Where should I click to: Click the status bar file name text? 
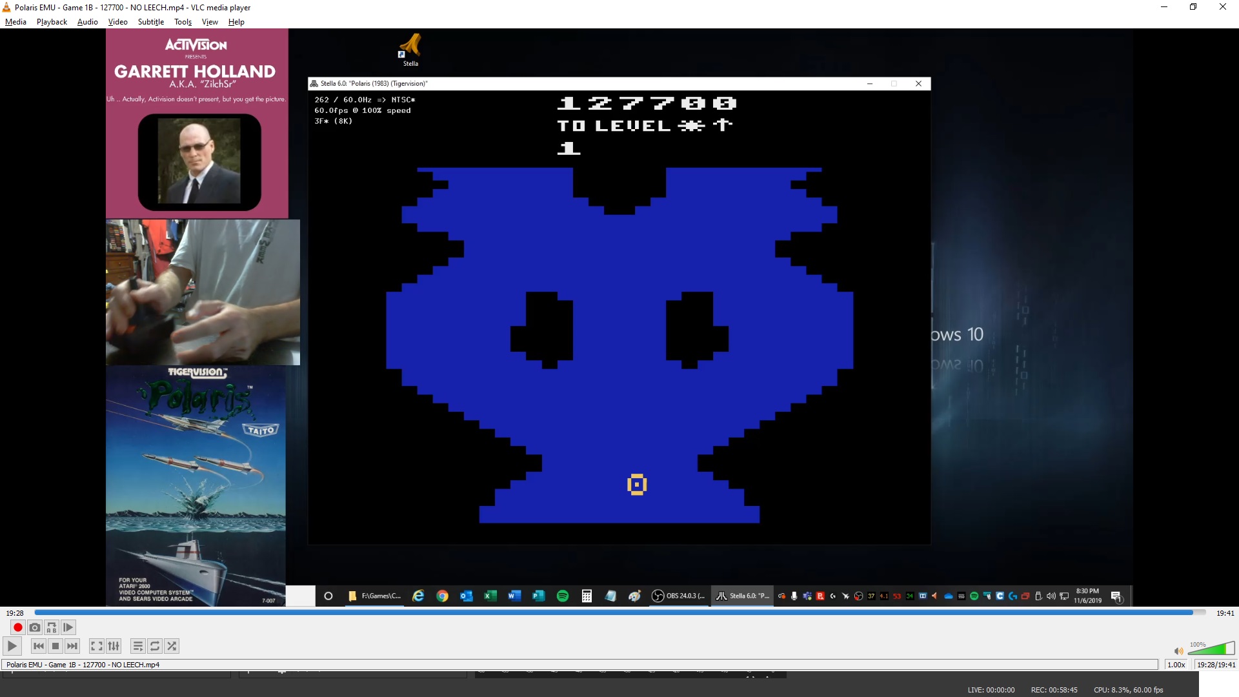83,665
